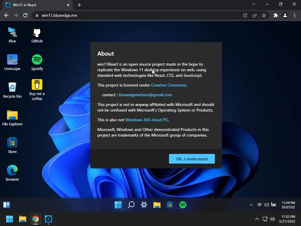The image size is (301, 226).
Task: Reload the win11.blueedge.me page
Action: click(x=25, y=15)
